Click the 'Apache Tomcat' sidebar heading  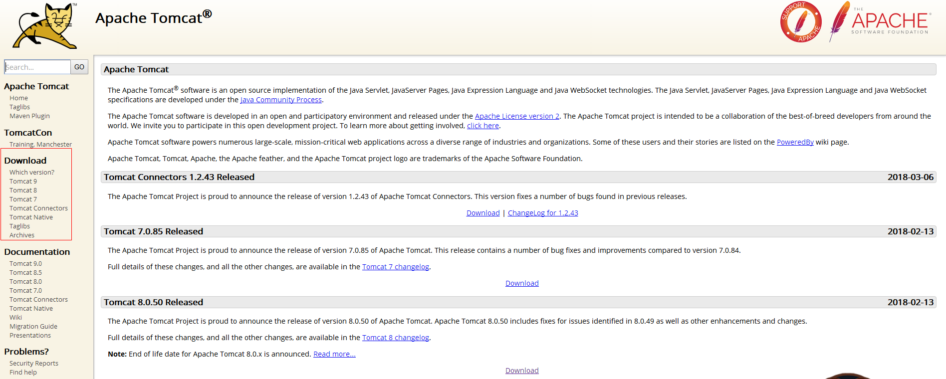point(36,86)
